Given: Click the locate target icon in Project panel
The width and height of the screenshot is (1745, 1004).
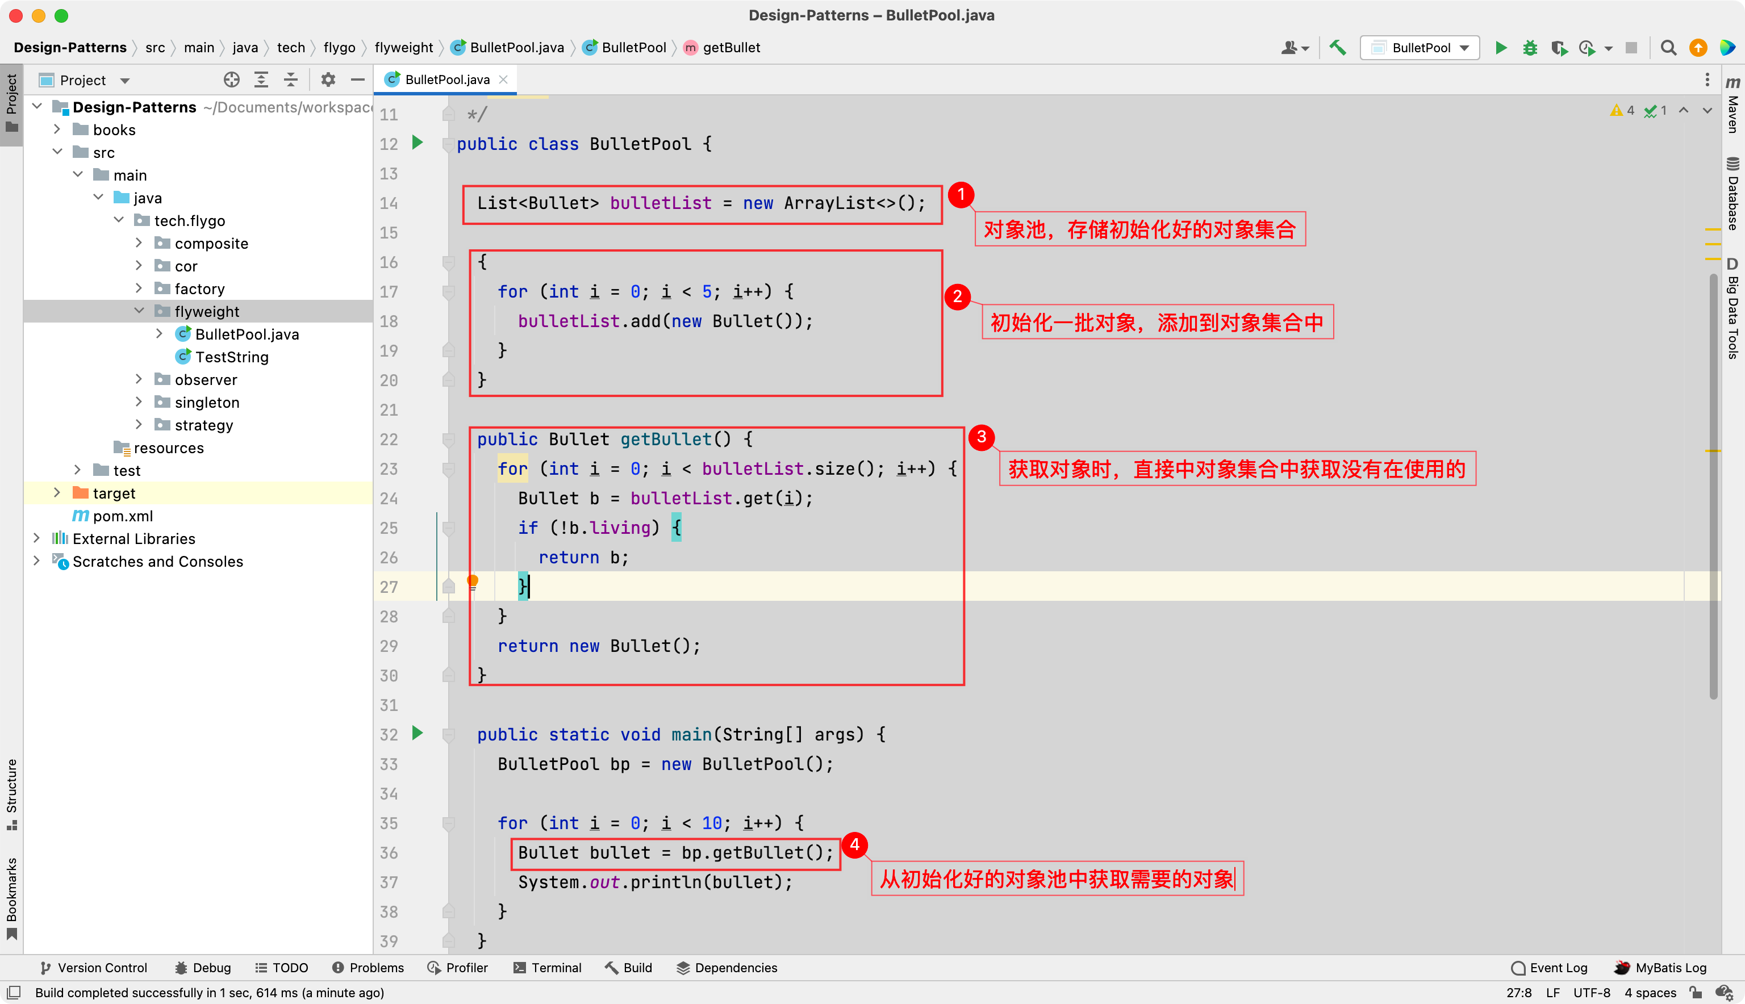Looking at the screenshot, I should point(232,80).
